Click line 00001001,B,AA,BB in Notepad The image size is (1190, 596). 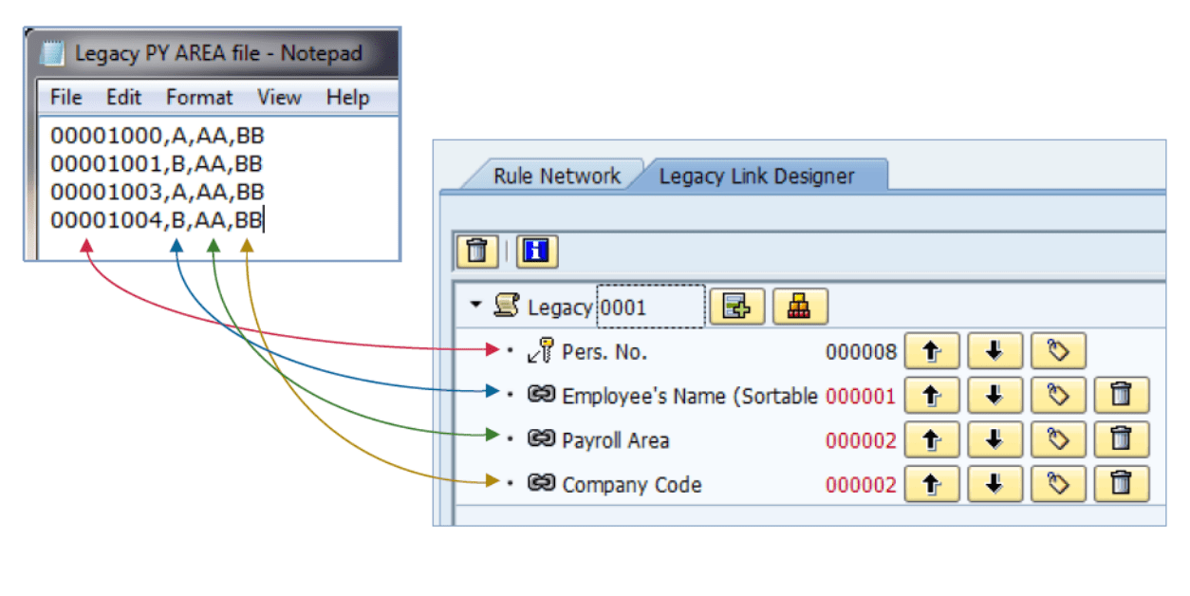[x=157, y=164]
